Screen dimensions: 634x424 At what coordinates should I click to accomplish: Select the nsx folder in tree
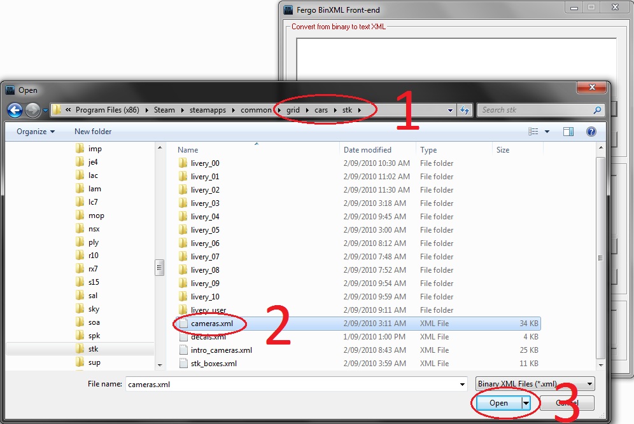pyautogui.click(x=94, y=229)
